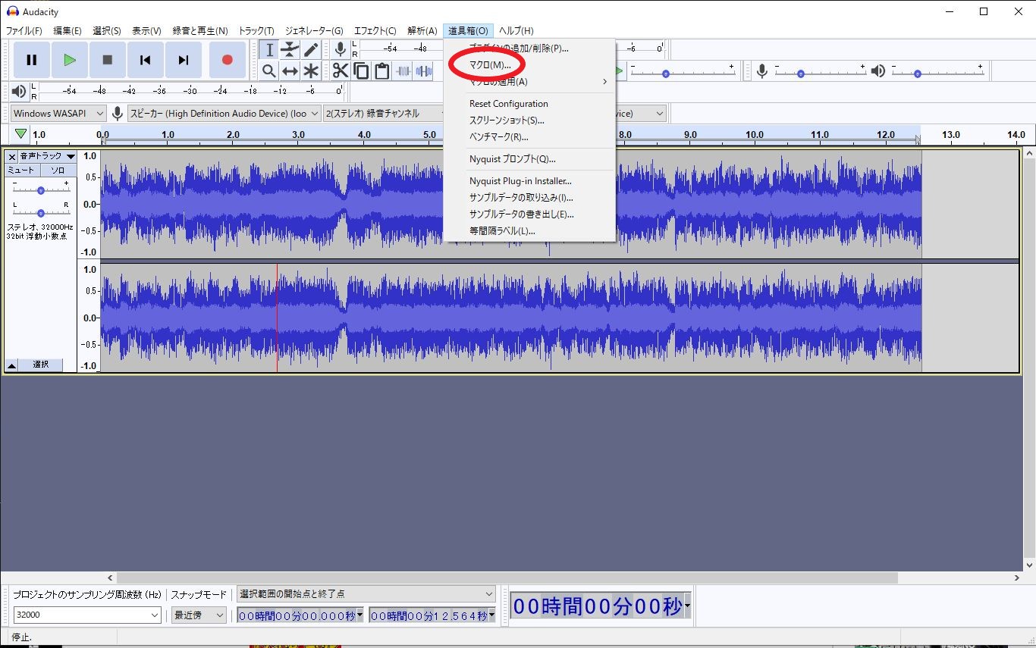Start playback with the green Play button
This screenshot has width=1036, height=648.
(70, 60)
